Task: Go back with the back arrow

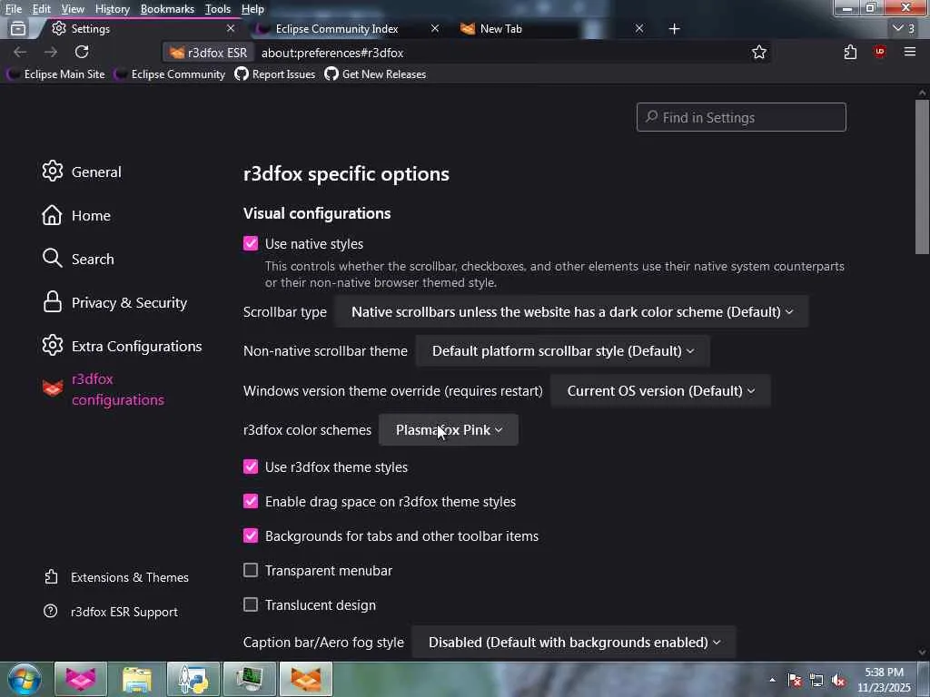Action: (20, 52)
